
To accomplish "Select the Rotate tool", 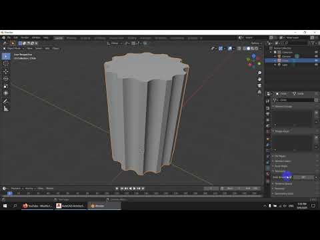I will 6,79.
